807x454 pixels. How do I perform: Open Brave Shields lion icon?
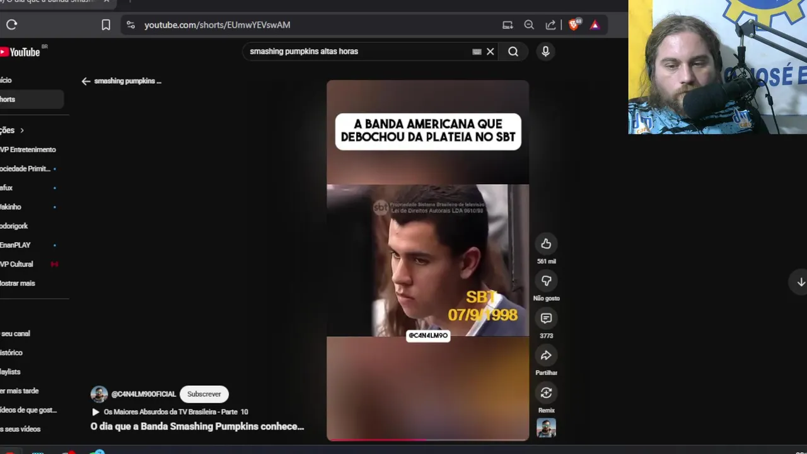pyautogui.click(x=574, y=25)
